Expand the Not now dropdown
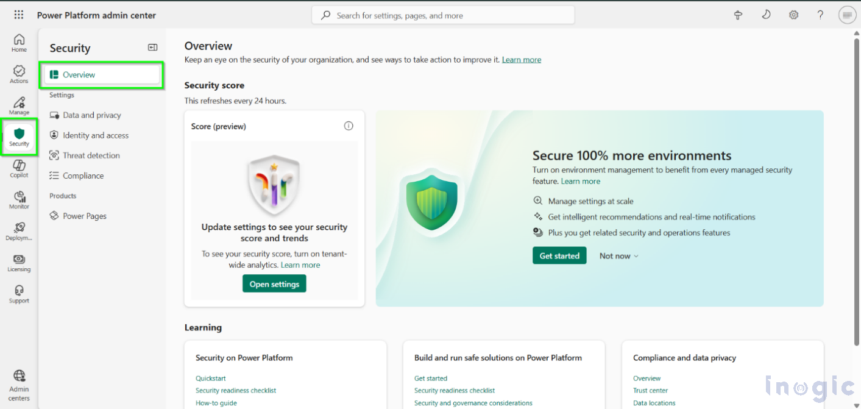The width and height of the screenshot is (861, 409). (618, 255)
